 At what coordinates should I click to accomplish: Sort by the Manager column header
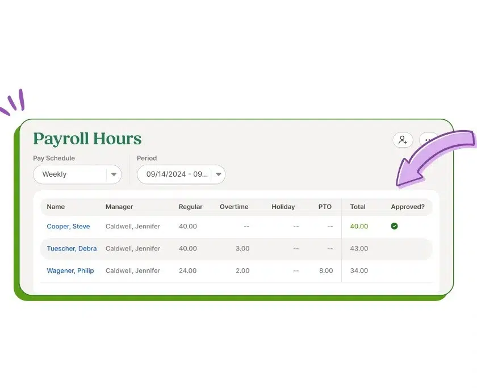point(119,207)
